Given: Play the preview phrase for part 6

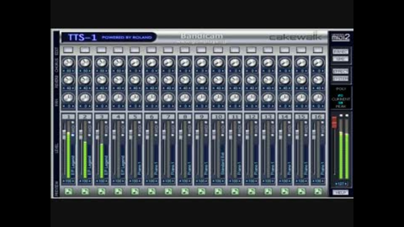Looking at the screenshot, I should click(151, 191).
